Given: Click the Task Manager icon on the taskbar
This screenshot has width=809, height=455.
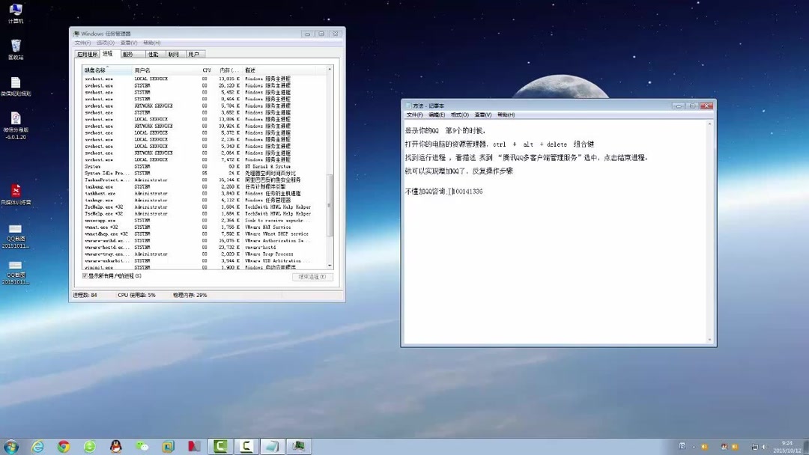Looking at the screenshot, I should click(x=298, y=446).
